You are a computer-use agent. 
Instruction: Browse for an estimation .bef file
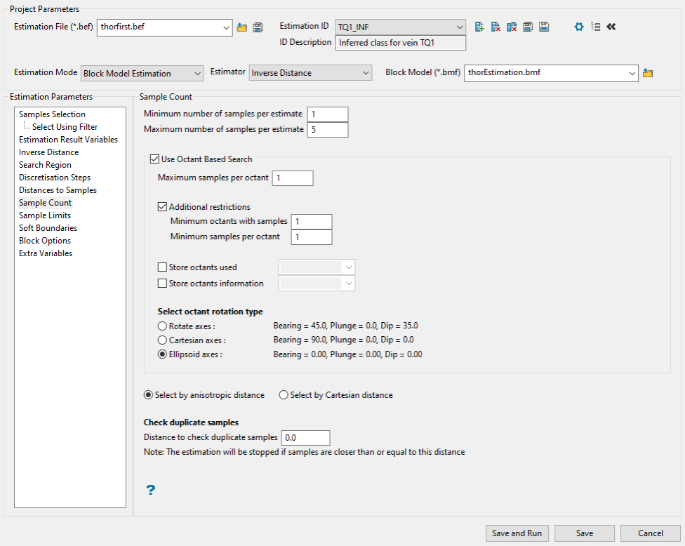tap(242, 27)
